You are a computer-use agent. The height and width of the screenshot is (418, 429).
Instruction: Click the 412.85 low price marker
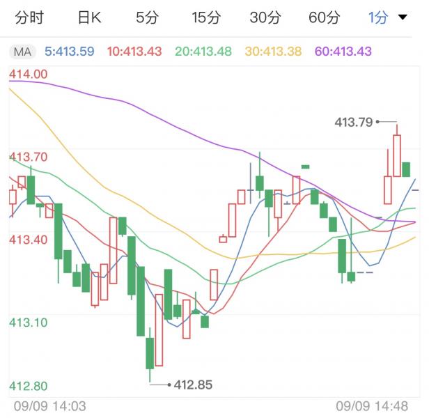tap(193, 384)
